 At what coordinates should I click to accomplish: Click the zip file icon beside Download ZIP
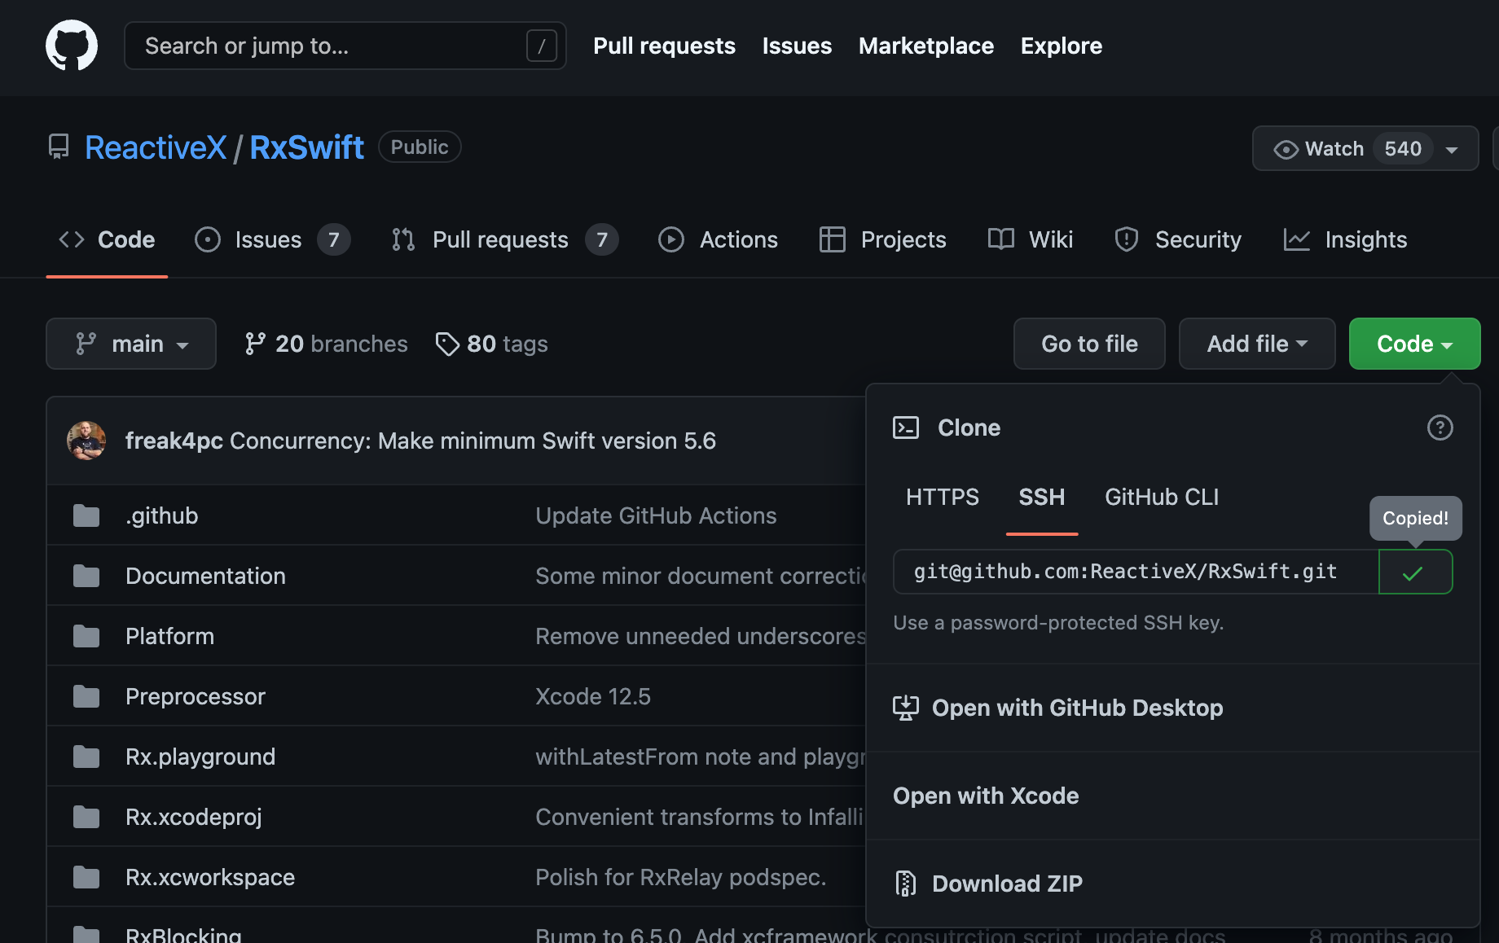[x=906, y=884]
